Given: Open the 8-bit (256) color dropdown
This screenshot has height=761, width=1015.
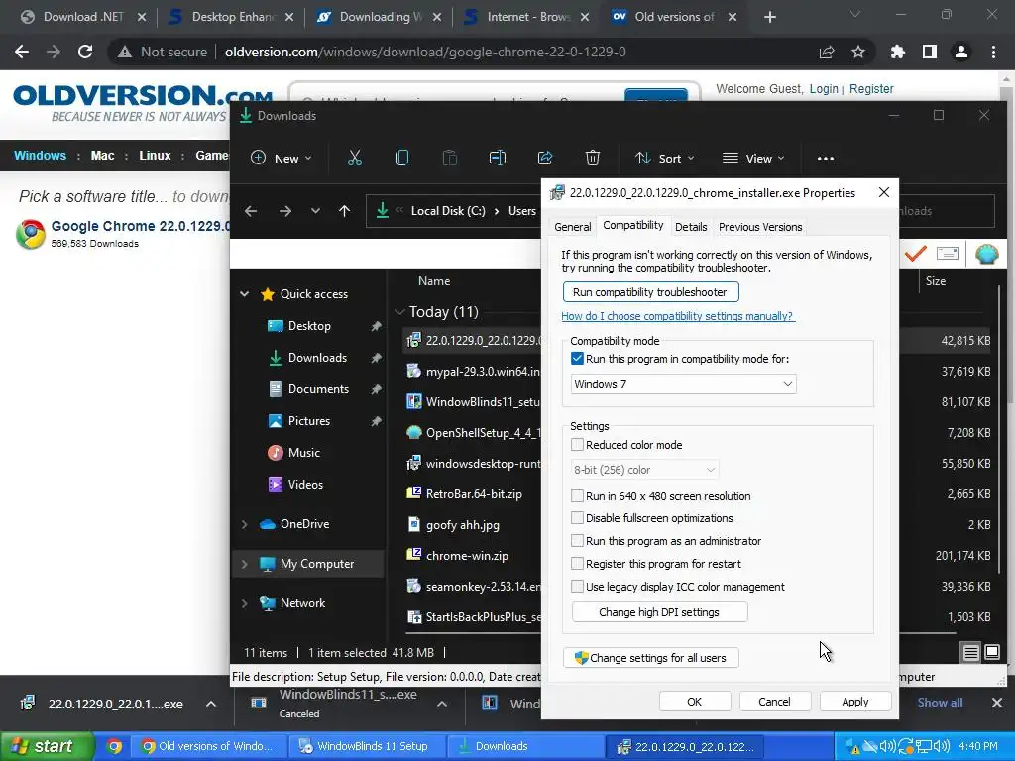Looking at the screenshot, I should [x=644, y=470].
